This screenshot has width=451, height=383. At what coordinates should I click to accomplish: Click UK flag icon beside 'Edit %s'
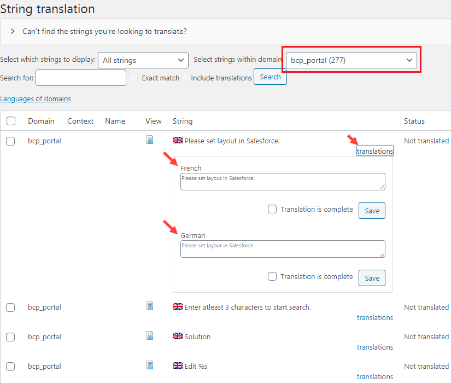pyautogui.click(x=178, y=366)
